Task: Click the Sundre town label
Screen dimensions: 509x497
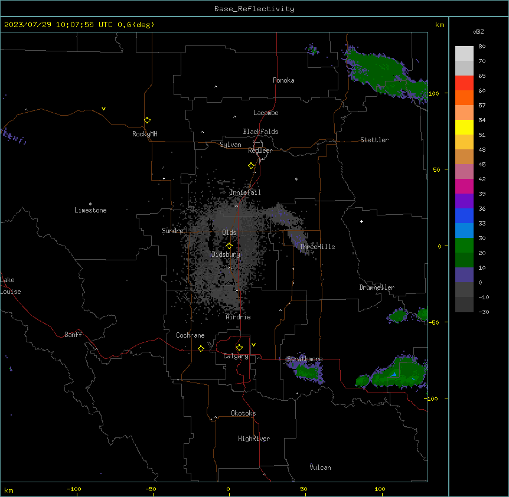Action: point(172,231)
